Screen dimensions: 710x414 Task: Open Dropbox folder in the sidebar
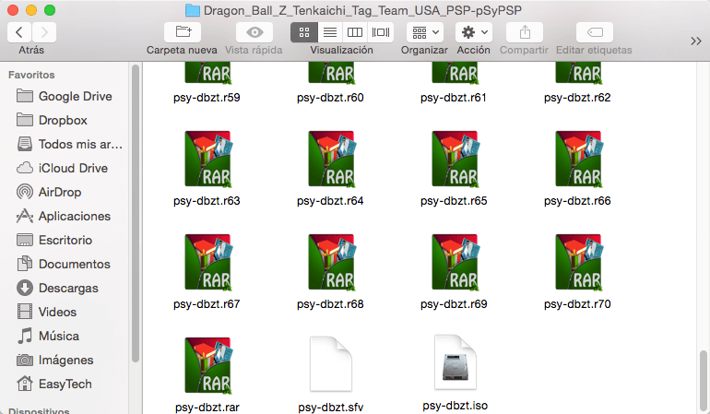pyautogui.click(x=62, y=120)
